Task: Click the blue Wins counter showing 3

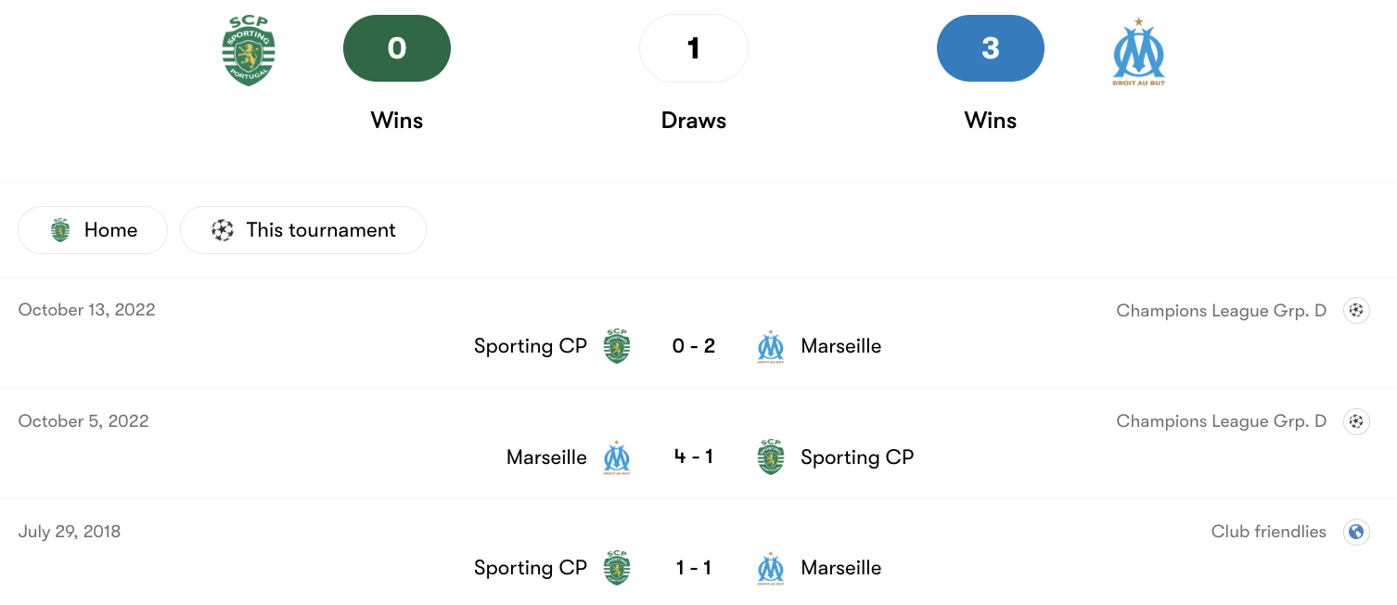Action: [x=991, y=48]
